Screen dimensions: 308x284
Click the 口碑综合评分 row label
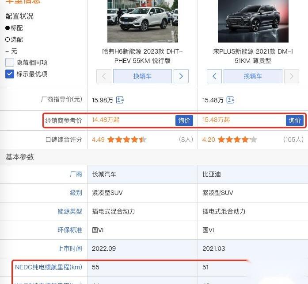tap(64, 140)
